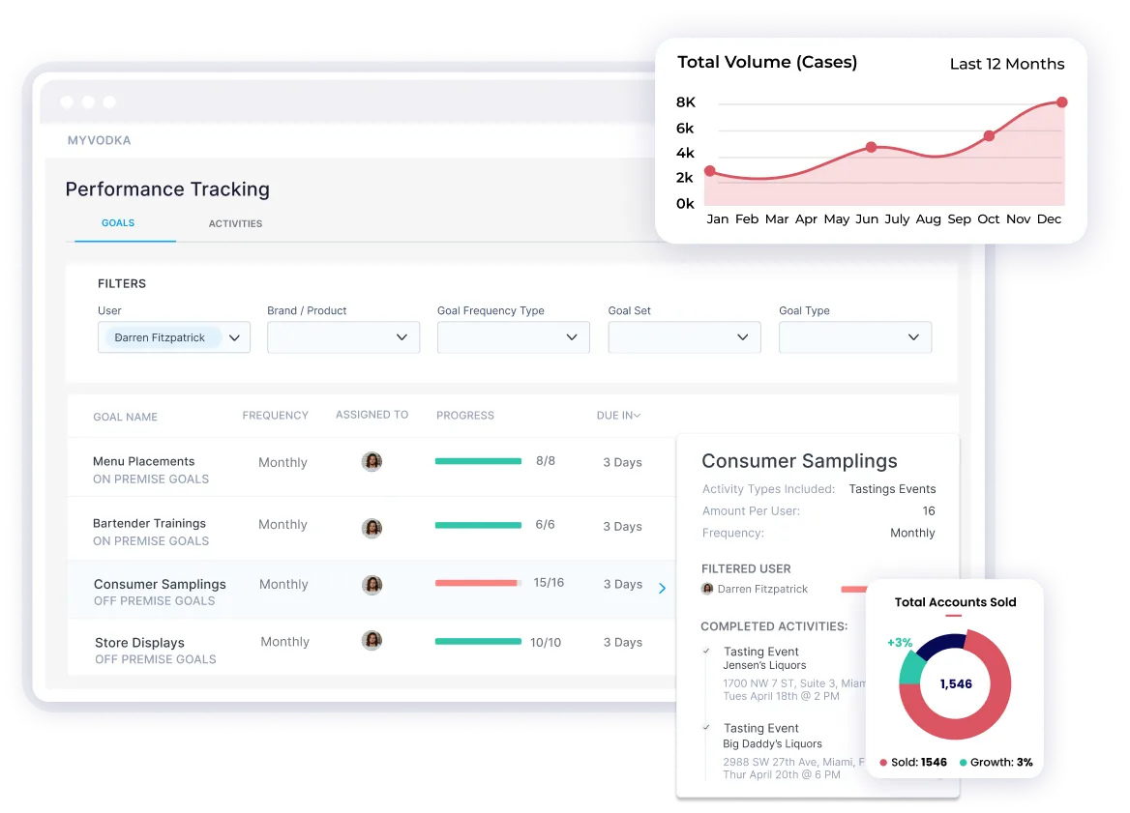Click the Consumer Samplings 15/16 progress bar
The image size is (1130, 813).
pos(478,582)
